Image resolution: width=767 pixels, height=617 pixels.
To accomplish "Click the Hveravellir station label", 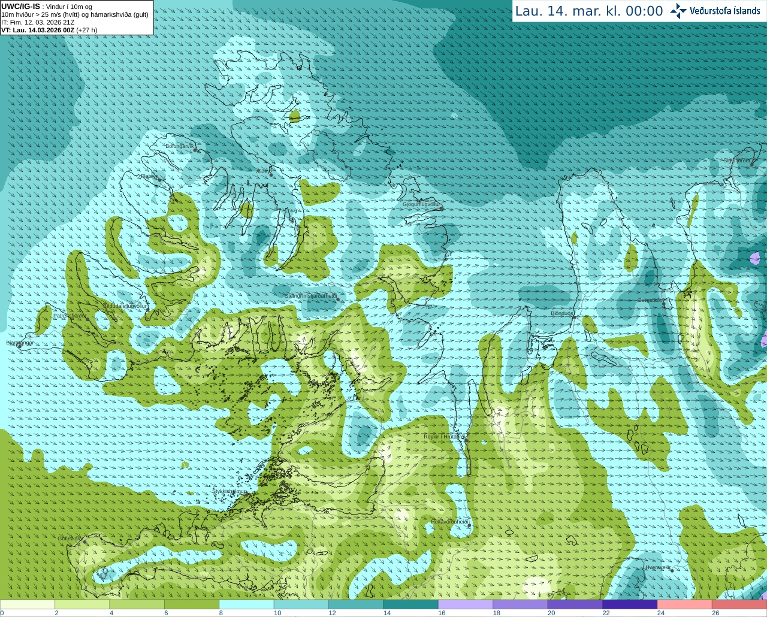I will tap(658, 567).
